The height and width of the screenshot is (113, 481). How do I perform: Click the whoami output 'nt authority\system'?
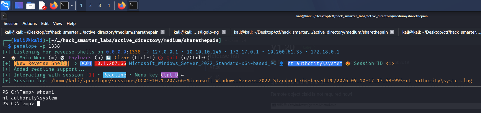click(30, 98)
